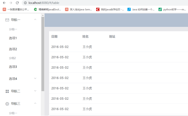This screenshot has width=188, height=116.
Task: Open the 一张图读懂非公平 bookmark
Action: tap(16, 10)
